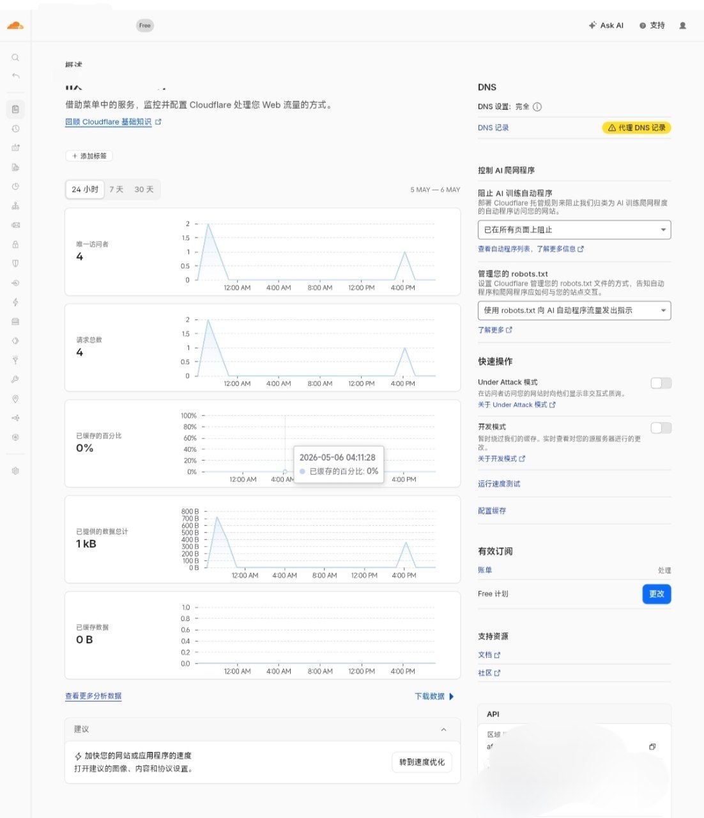Click the 已提供的数据总计 value 1 kB
This screenshot has height=818, width=704.
86,544
